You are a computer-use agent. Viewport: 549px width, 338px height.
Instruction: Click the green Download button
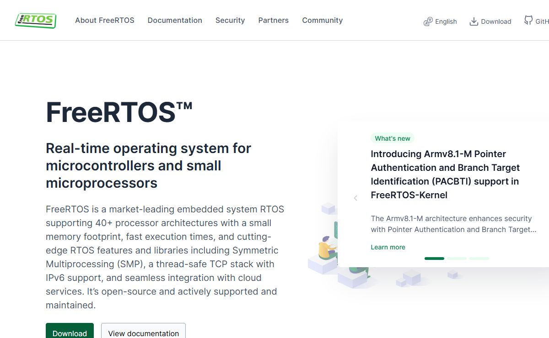pos(70,331)
